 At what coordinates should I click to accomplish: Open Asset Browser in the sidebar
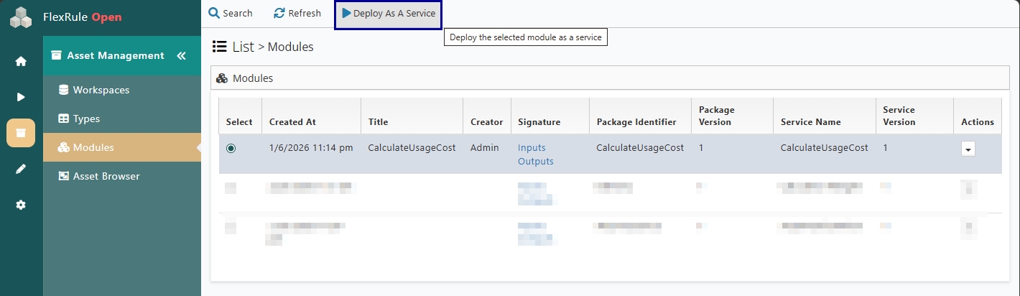point(121,176)
